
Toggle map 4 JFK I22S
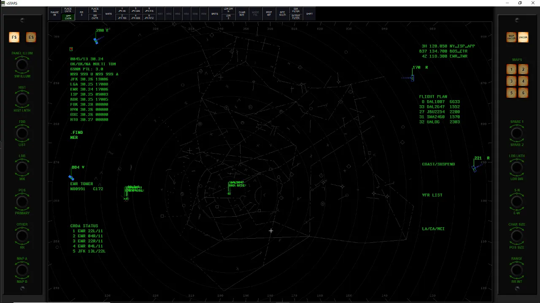(x=135, y=17)
